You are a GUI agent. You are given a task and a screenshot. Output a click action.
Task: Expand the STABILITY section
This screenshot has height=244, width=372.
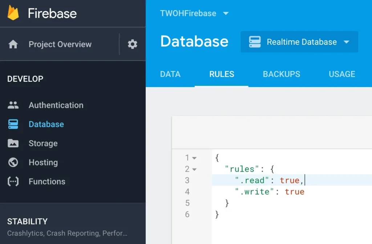coord(28,221)
